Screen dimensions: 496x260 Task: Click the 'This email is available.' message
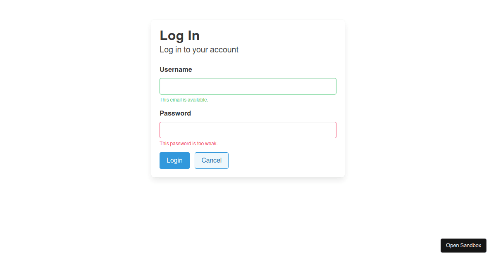184,100
